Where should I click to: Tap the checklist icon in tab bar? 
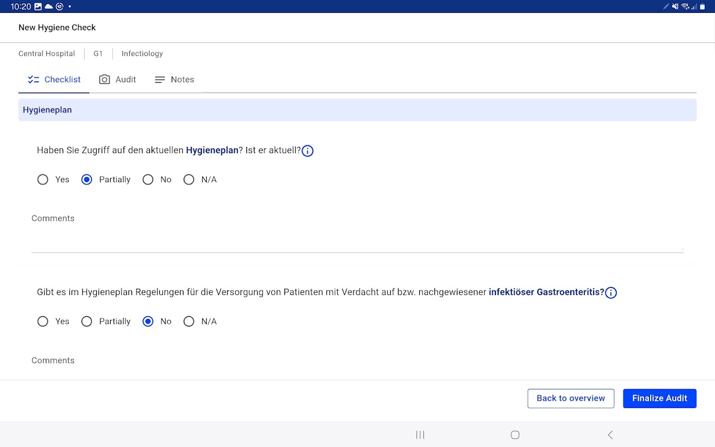click(34, 79)
